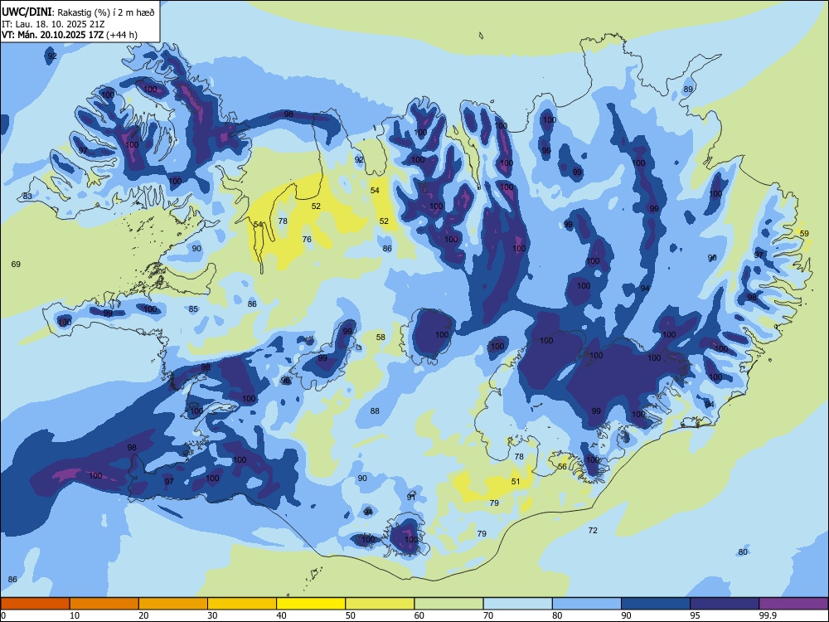
Task: Click the bright yellow 40–50 legend swatch
Action: (x=311, y=604)
